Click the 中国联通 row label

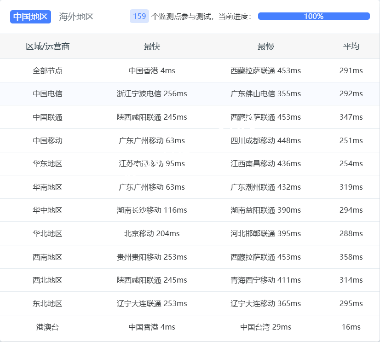pyautogui.click(x=48, y=117)
